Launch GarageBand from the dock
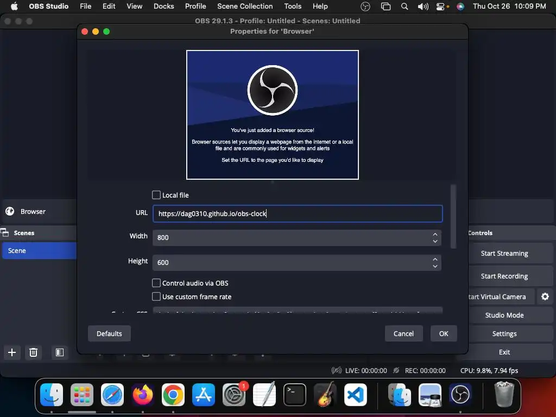This screenshot has width=556, height=417. coord(325,395)
